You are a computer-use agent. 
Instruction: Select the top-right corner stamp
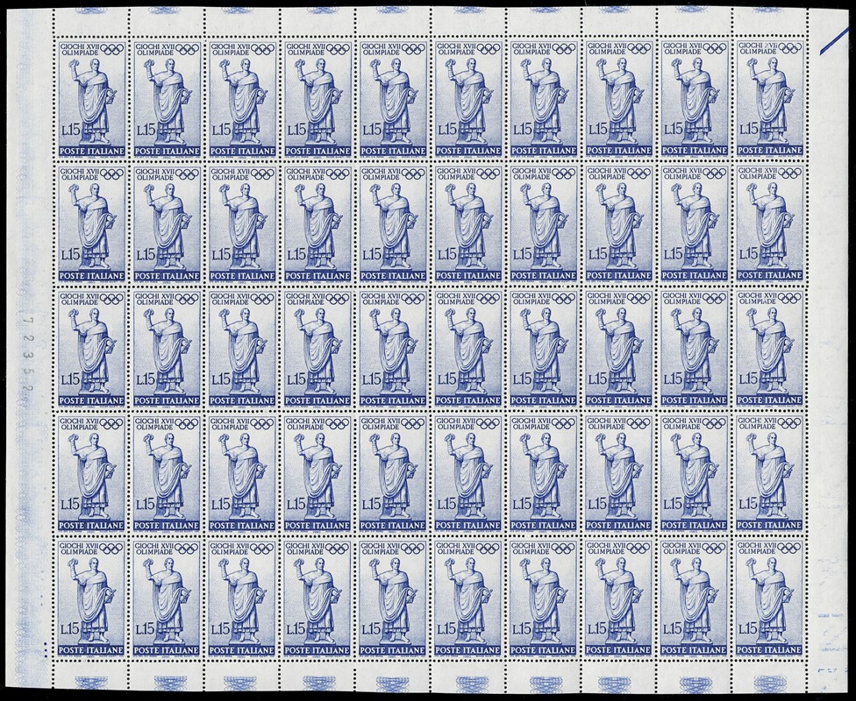pos(769,97)
